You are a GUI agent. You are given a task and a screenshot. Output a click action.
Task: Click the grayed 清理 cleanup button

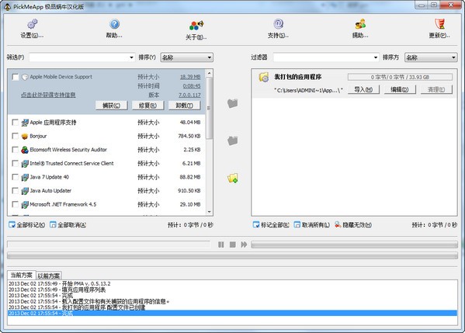click(x=436, y=89)
